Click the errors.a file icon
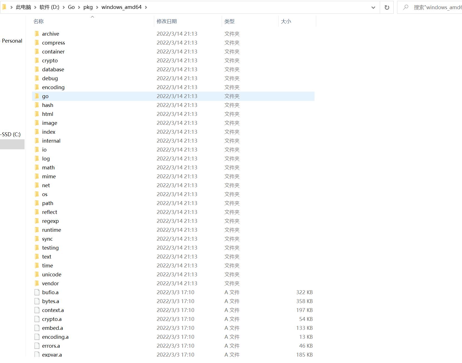 [x=37, y=346]
